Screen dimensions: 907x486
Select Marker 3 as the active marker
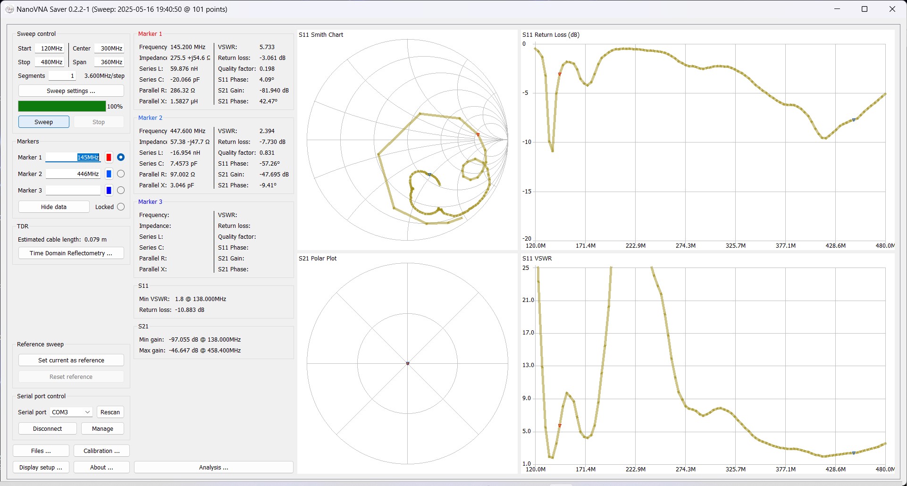tap(121, 190)
